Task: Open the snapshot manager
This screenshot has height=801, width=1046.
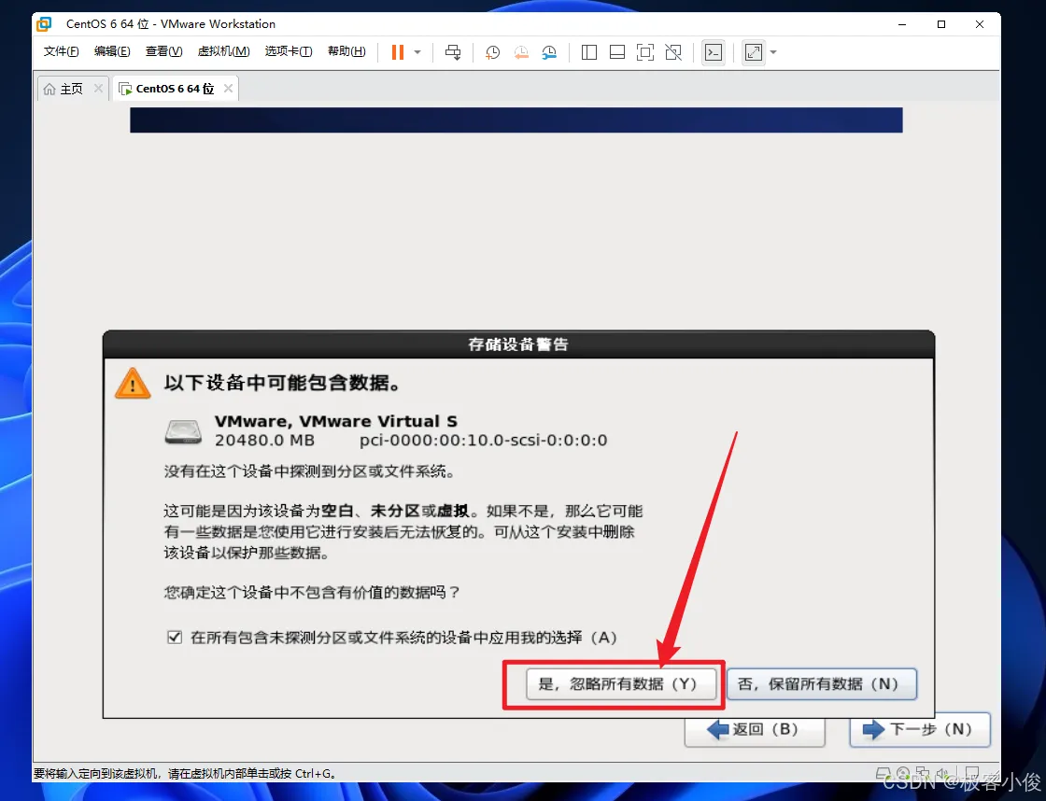Action: [x=549, y=52]
